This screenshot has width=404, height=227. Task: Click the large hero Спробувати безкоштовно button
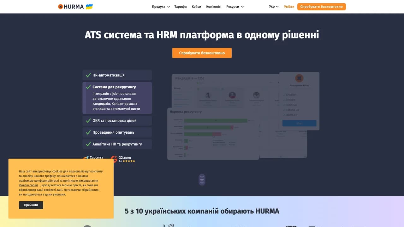click(202, 53)
